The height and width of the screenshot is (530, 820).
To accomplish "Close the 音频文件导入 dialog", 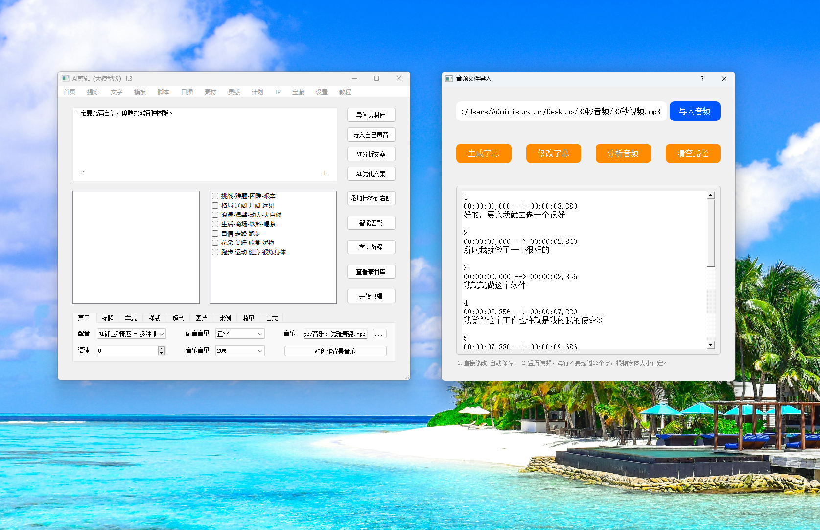I will pos(724,79).
